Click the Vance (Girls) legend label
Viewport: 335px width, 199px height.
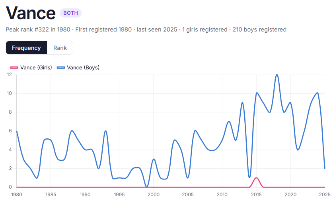(36, 67)
